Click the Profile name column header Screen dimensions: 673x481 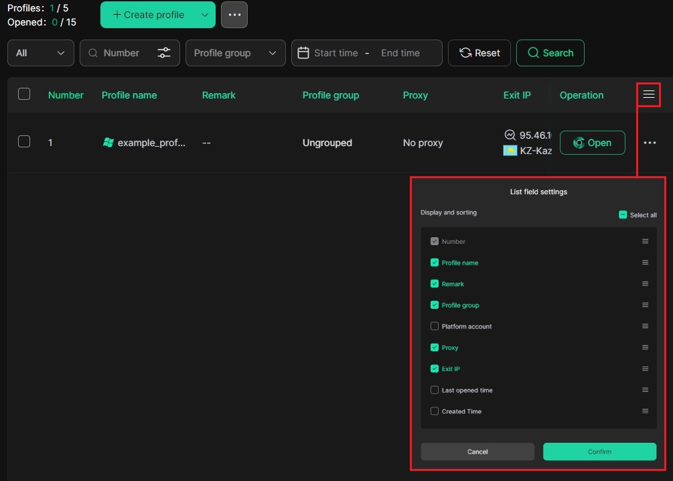point(129,95)
